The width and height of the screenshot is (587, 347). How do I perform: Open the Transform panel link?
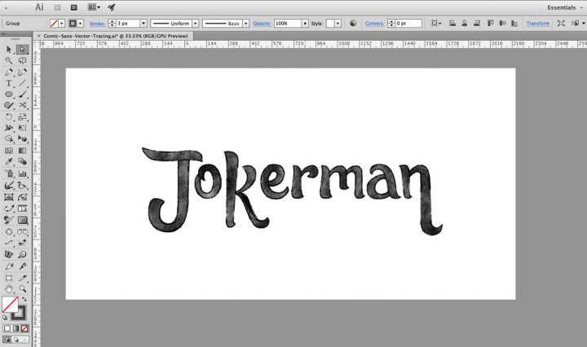pos(537,24)
